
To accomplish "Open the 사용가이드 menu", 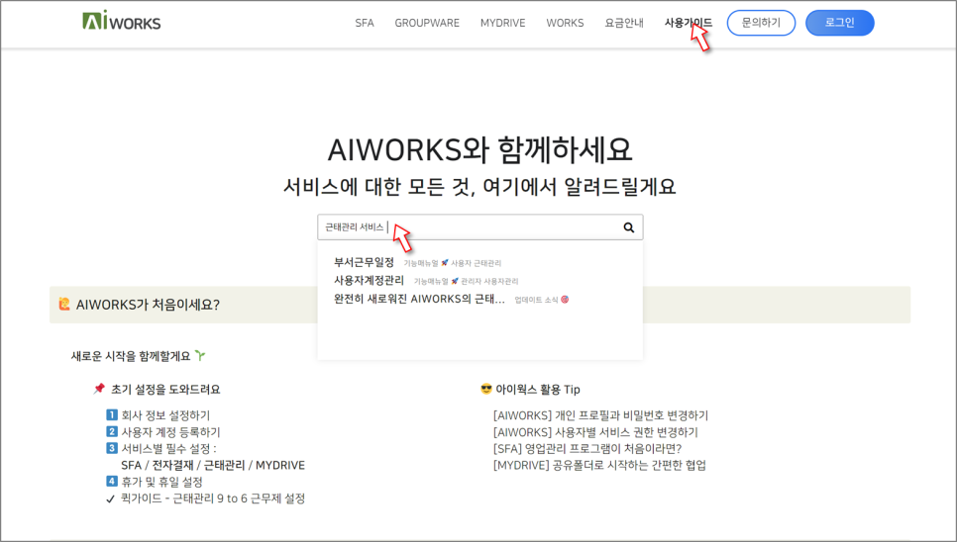I will tap(688, 23).
